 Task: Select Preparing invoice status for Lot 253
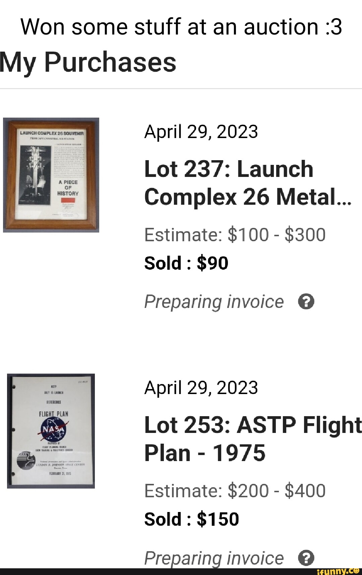214,558
